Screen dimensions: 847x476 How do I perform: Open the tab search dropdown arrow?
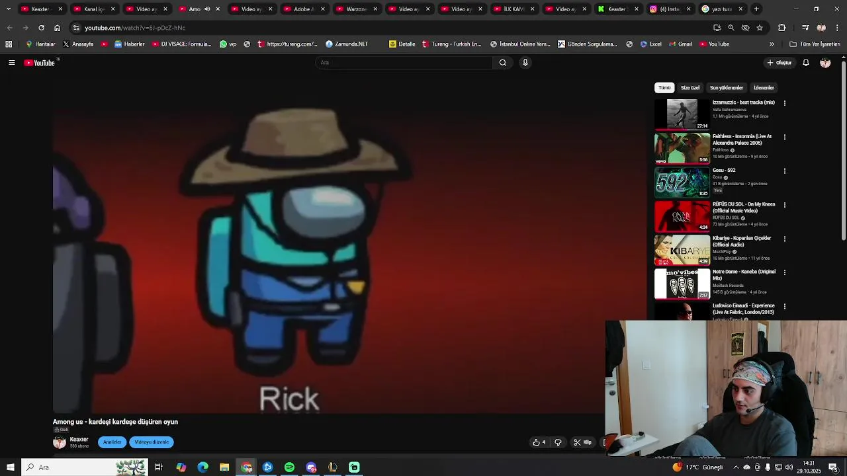(9, 9)
